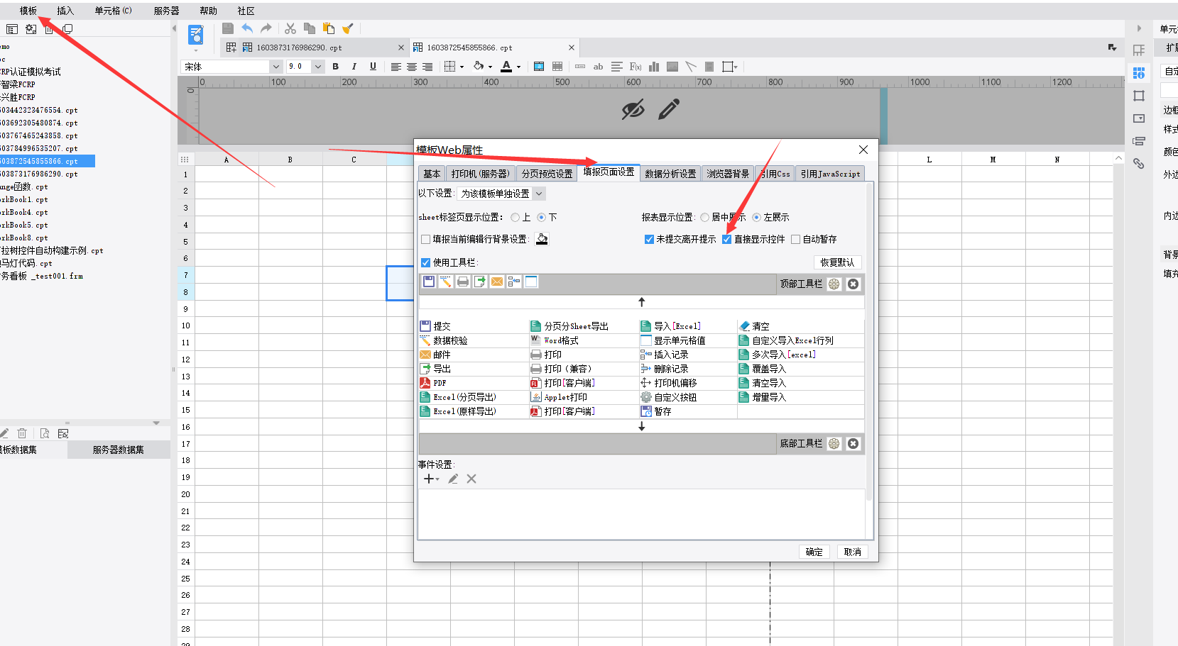This screenshot has width=1178, height=646.
Task: Select the 服务器数据集 panel tab
Action: [x=119, y=450]
